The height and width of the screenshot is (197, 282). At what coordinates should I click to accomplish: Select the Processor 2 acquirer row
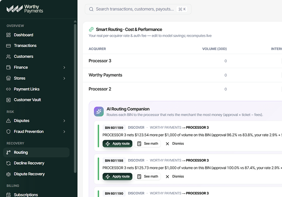click(x=182, y=89)
